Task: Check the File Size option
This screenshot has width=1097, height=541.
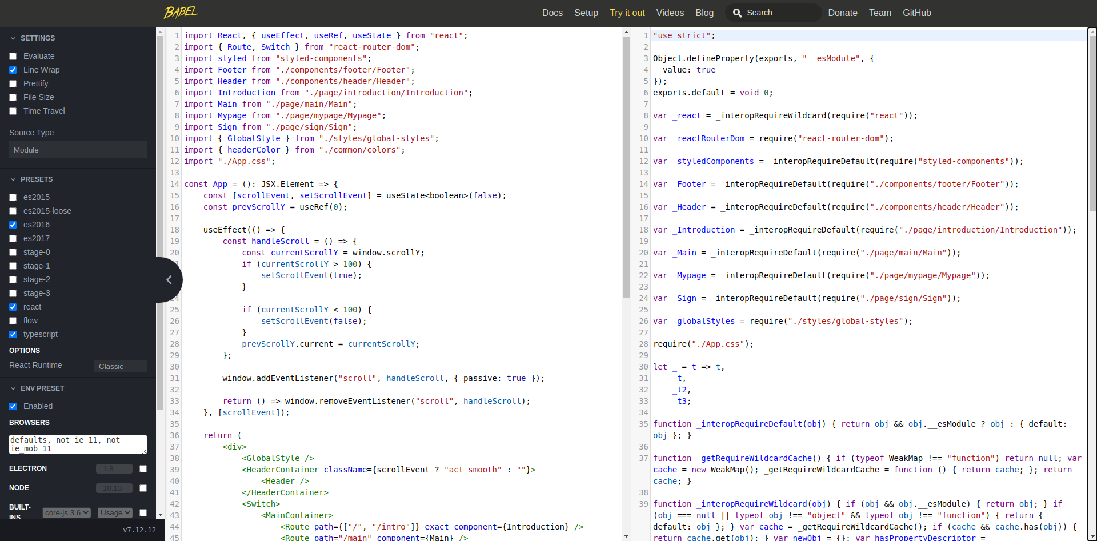Action: 13,98
